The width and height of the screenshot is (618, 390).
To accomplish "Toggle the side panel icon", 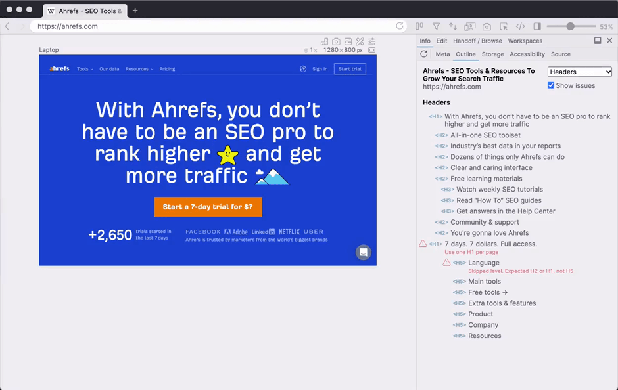I will pyautogui.click(x=537, y=26).
